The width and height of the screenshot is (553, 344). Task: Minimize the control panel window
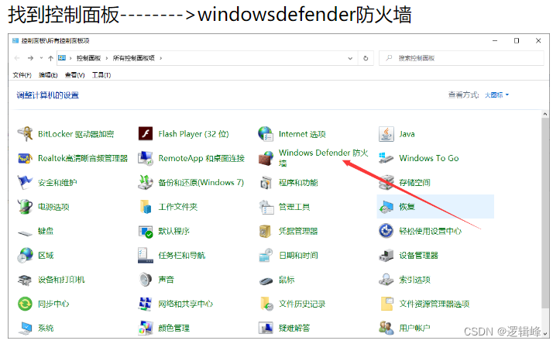[495, 40]
